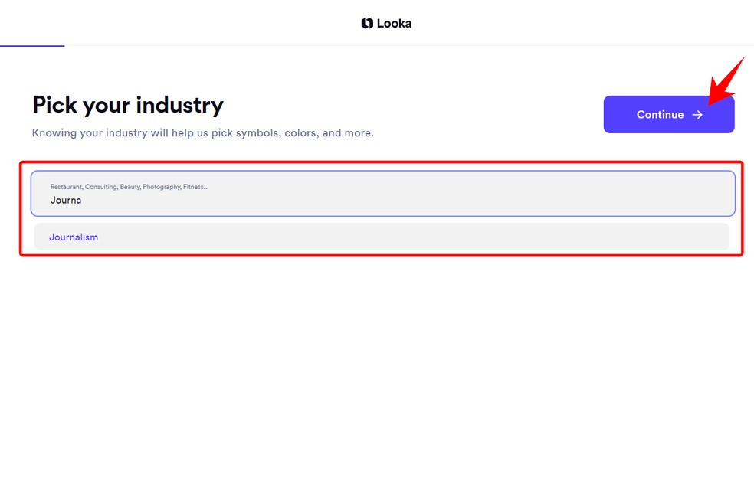Click the purple filled progress bar segment
The height and width of the screenshot is (477, 754).
[32, 46]
